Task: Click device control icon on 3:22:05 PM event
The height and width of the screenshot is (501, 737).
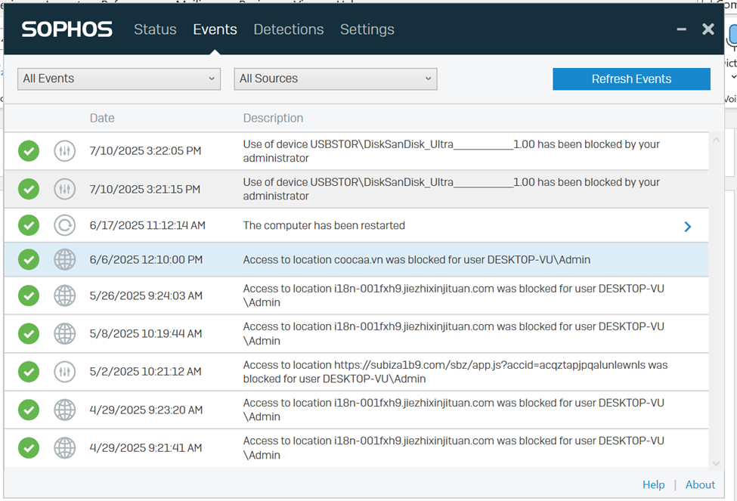Action: (65, 151)
